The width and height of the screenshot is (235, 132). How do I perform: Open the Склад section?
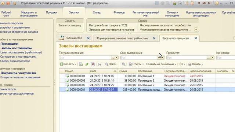coord(97,12)
